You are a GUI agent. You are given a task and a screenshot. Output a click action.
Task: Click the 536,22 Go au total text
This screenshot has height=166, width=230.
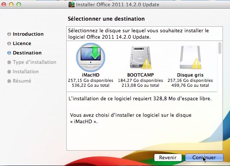[x=91, y=85]
